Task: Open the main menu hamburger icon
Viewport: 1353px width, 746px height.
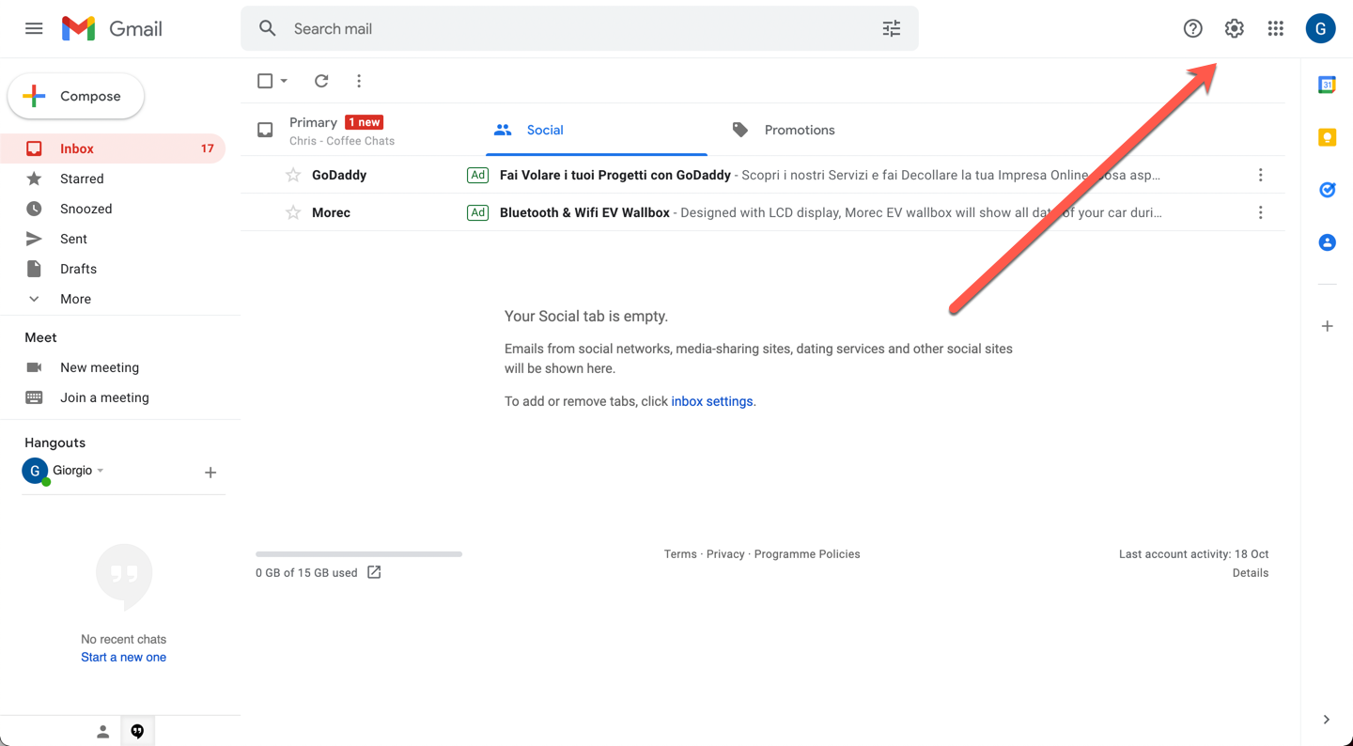Action: (34, 28)
